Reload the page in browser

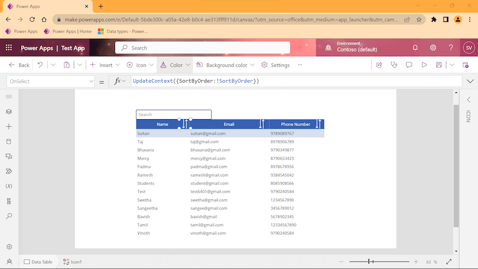pyautogui.click(x=32, y=19)
